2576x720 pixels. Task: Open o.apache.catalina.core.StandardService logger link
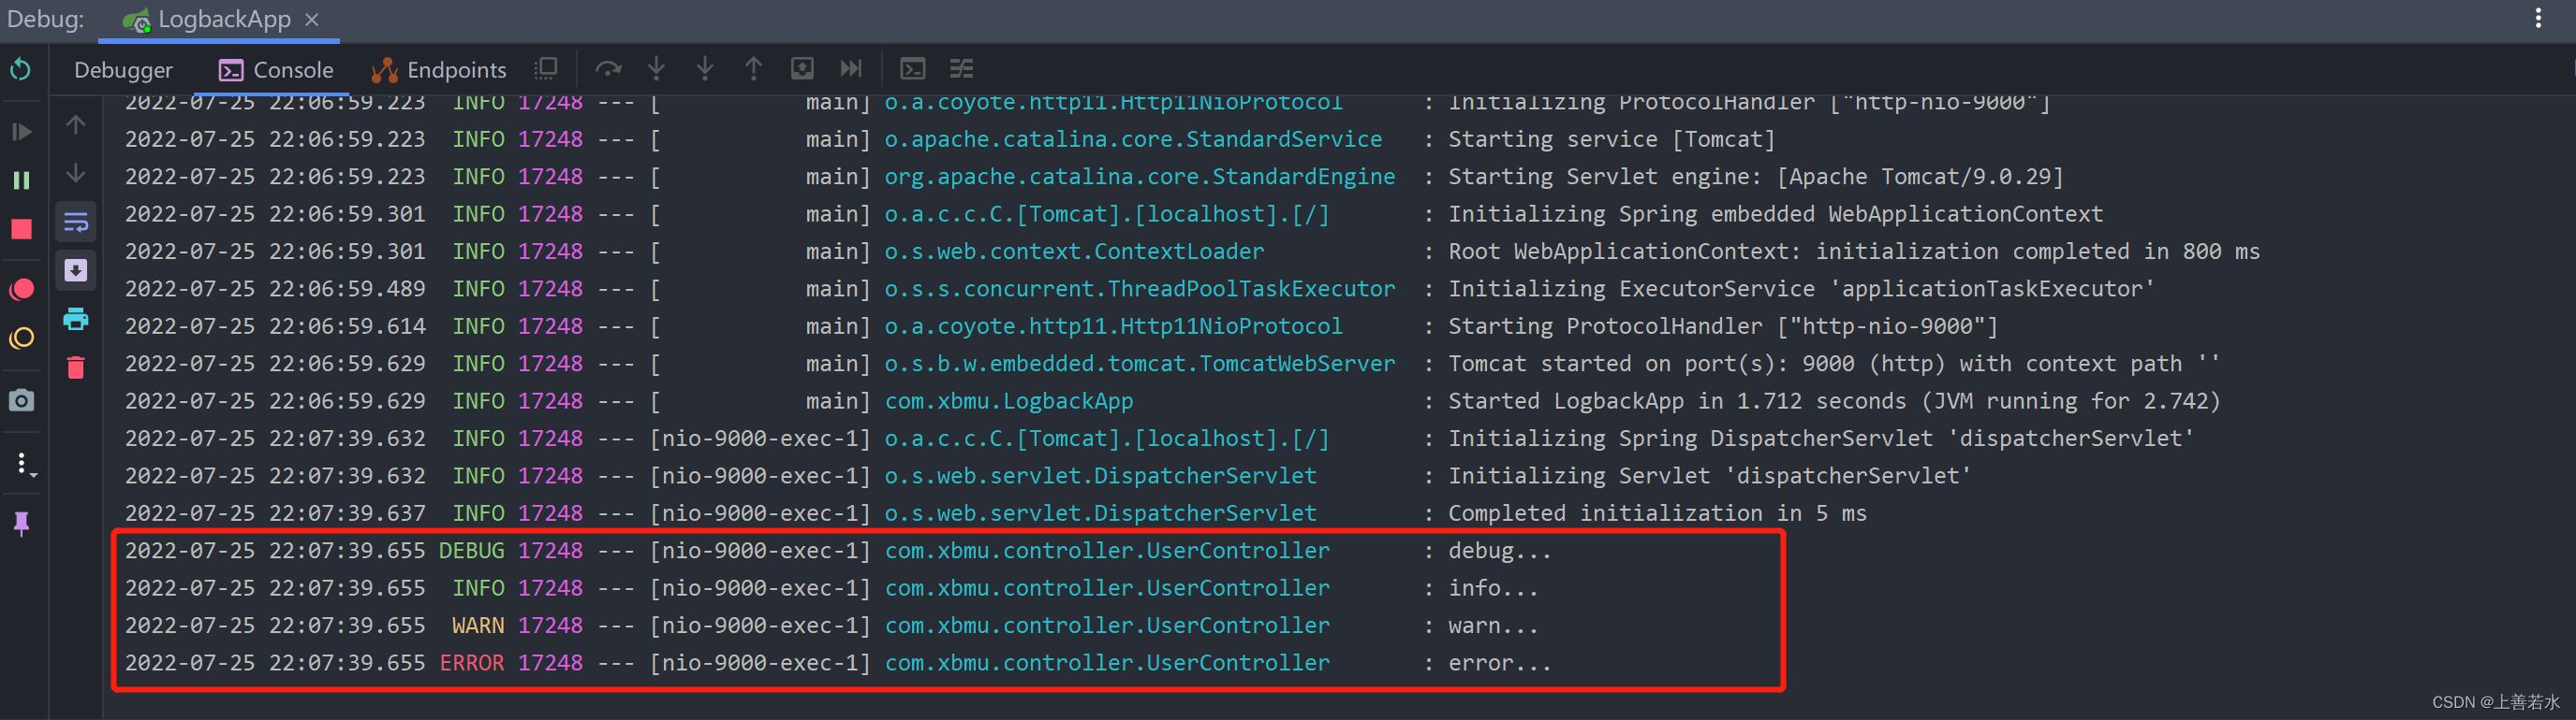(x=1133, y=140)
